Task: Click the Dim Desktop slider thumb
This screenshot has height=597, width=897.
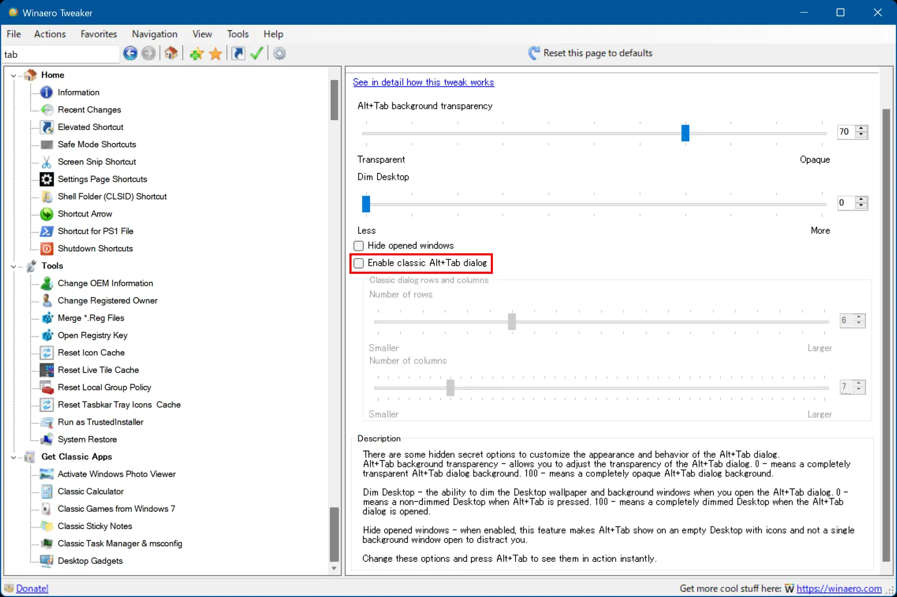Action: [x=366, y=204]
